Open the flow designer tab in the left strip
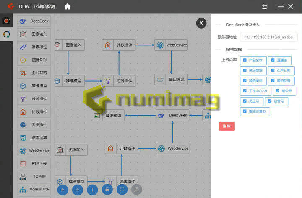302x198 pixels. [6, 34]
